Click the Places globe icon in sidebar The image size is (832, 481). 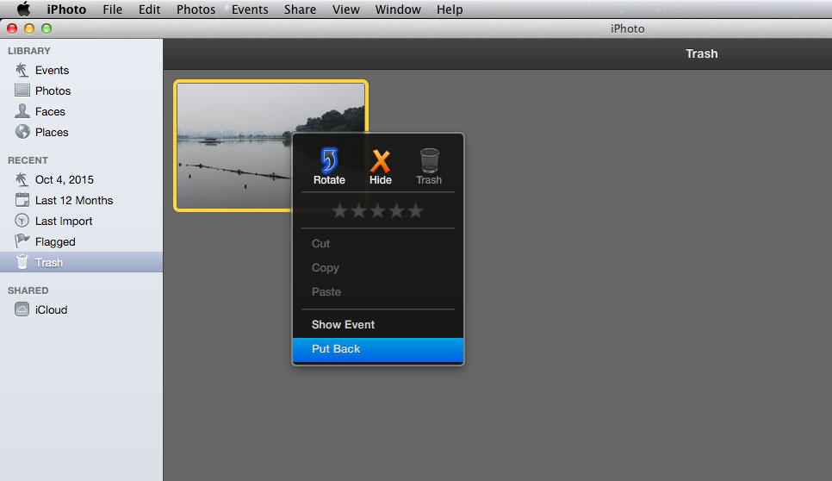[x=22, y=132]
